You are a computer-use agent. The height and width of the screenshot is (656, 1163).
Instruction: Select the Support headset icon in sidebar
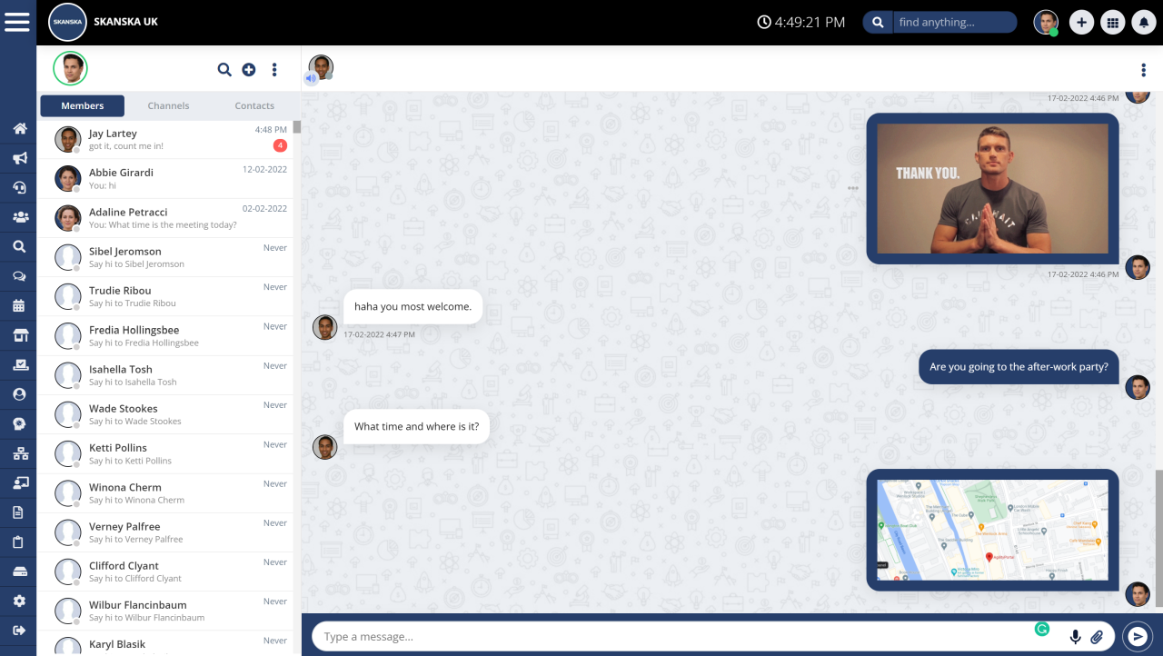pos(18,187)
